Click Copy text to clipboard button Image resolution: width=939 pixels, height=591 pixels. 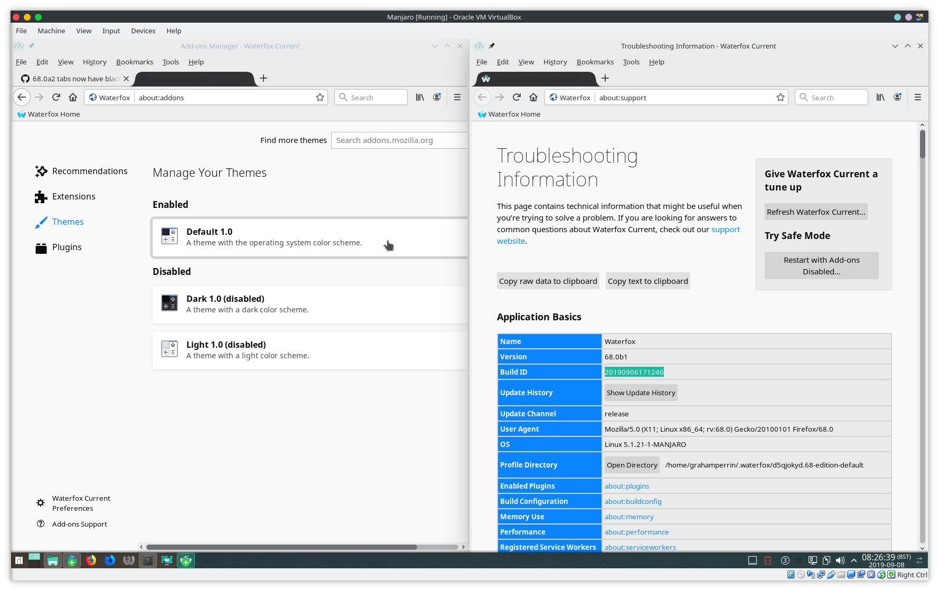click(x=648, y=281)
